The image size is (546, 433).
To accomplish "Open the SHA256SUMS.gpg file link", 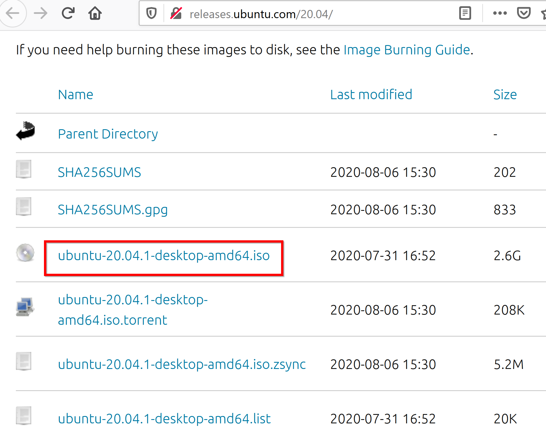I will click(113, 210).
